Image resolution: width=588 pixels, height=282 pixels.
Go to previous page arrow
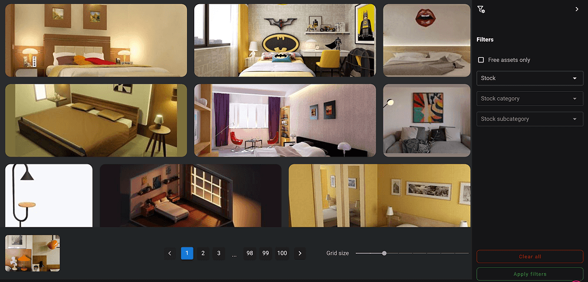click(169, 253)
